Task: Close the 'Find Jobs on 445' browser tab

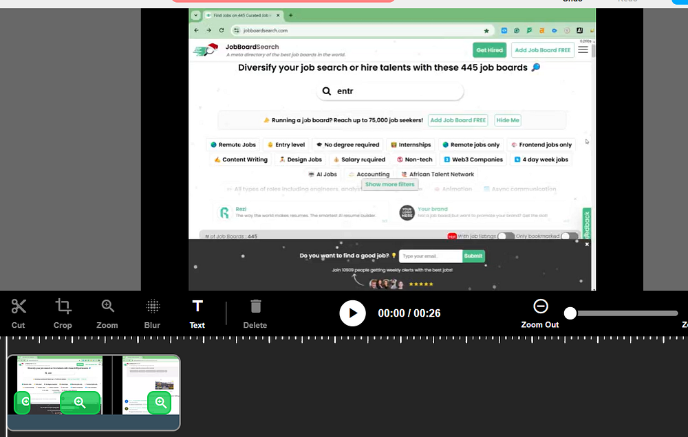Action: [x=278, y=15]
